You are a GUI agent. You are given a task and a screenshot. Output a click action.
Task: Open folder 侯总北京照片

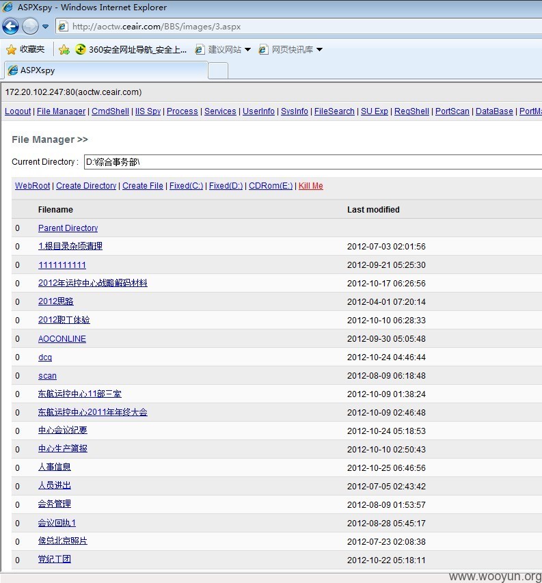pos(62,541)
